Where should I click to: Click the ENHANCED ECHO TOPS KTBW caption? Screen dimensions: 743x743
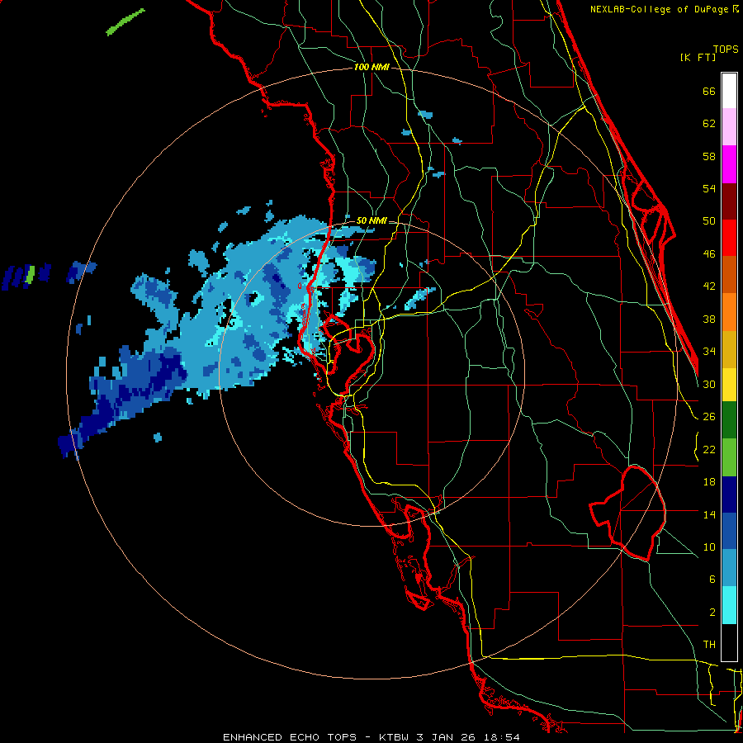(371, 737)
